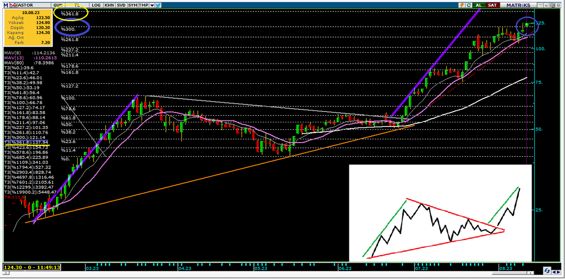The height and width of the screenshot is (279, 565).
Task: Open the Twitter share icon
Action: [158, 5]
